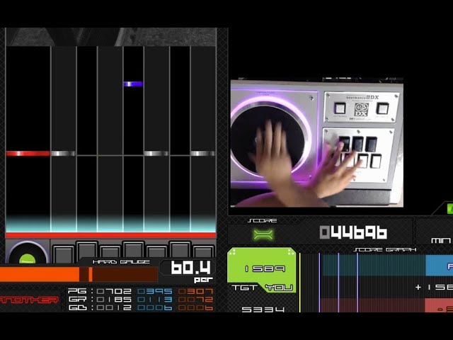Click the orange GR value 0072
This screenshot has width=453, height=340.
click(x=195, y=299)
